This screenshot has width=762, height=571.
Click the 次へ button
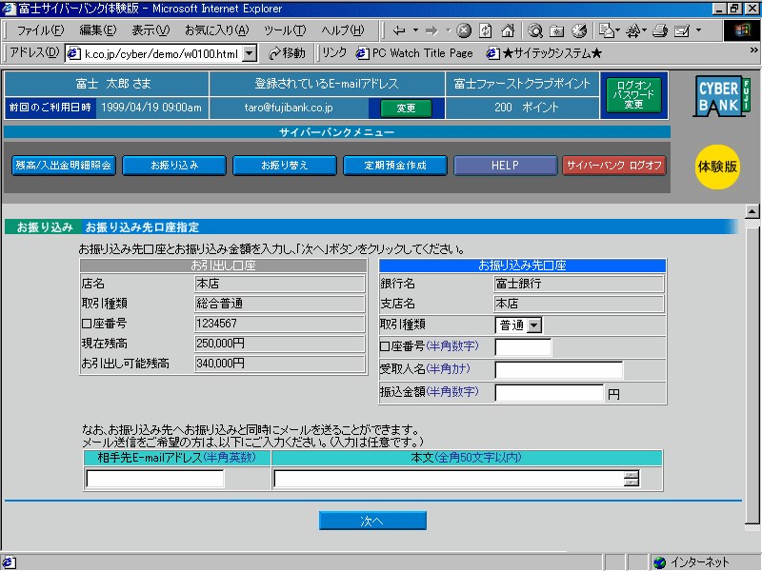tap(372, 521)
